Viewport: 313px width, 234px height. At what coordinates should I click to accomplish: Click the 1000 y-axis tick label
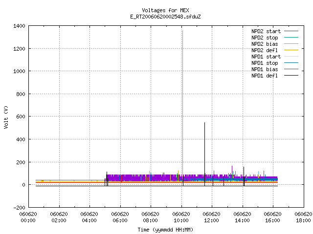click(x=19, y=71)
